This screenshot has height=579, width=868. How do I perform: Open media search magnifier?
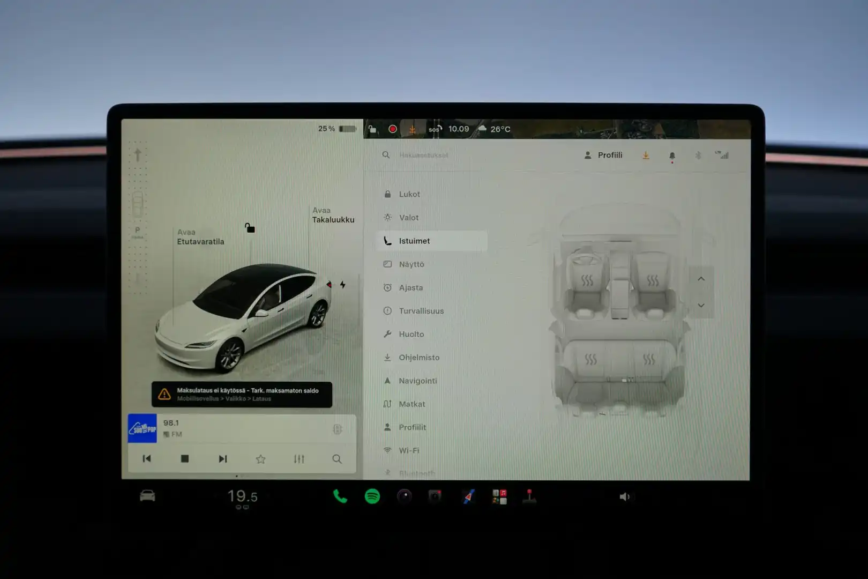[x=337, y=459]
